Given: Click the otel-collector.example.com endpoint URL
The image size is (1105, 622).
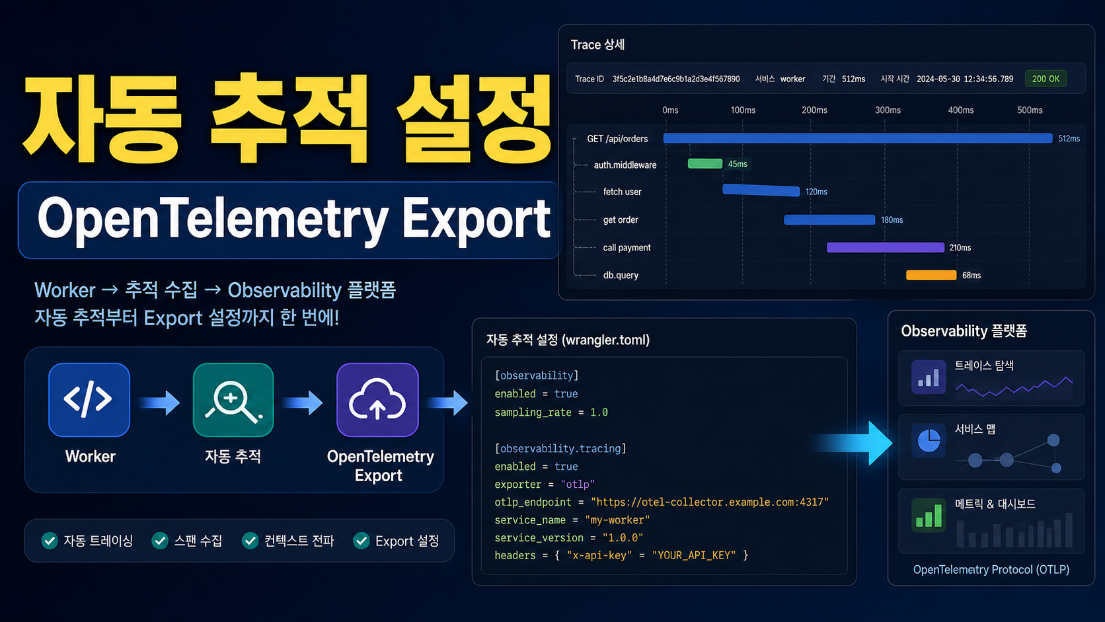Looking at the screenshot, I should pos(710,502).
